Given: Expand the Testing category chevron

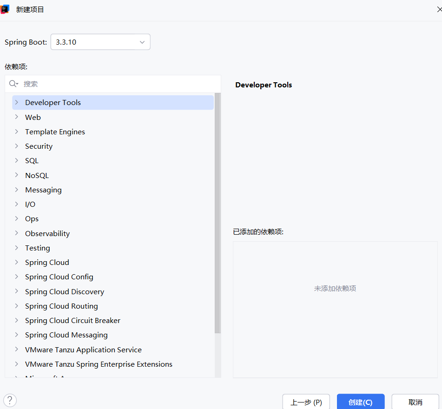Looking at the screenshot, I should 17,248.
